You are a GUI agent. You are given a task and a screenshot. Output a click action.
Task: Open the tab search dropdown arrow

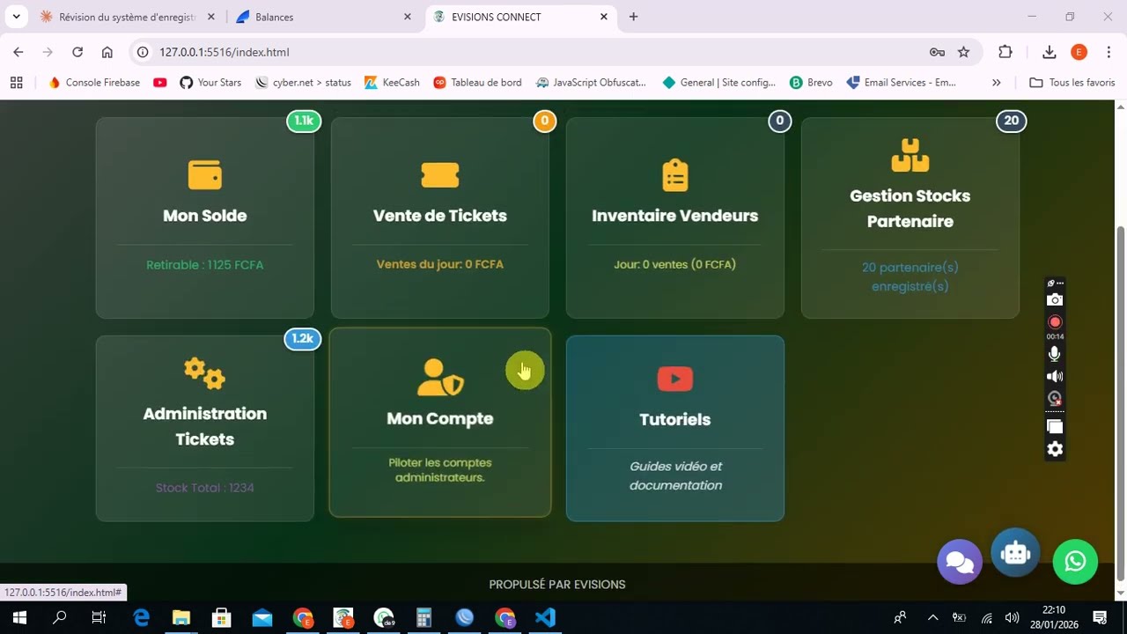tap(16, 17)
